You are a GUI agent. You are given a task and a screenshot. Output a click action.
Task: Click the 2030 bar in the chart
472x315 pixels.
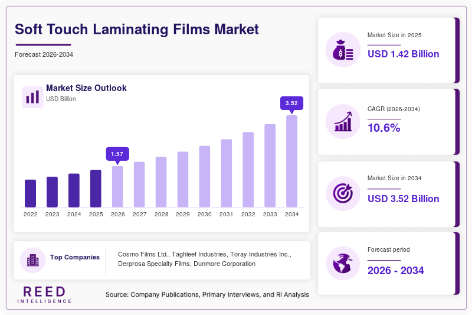(205, 177)
